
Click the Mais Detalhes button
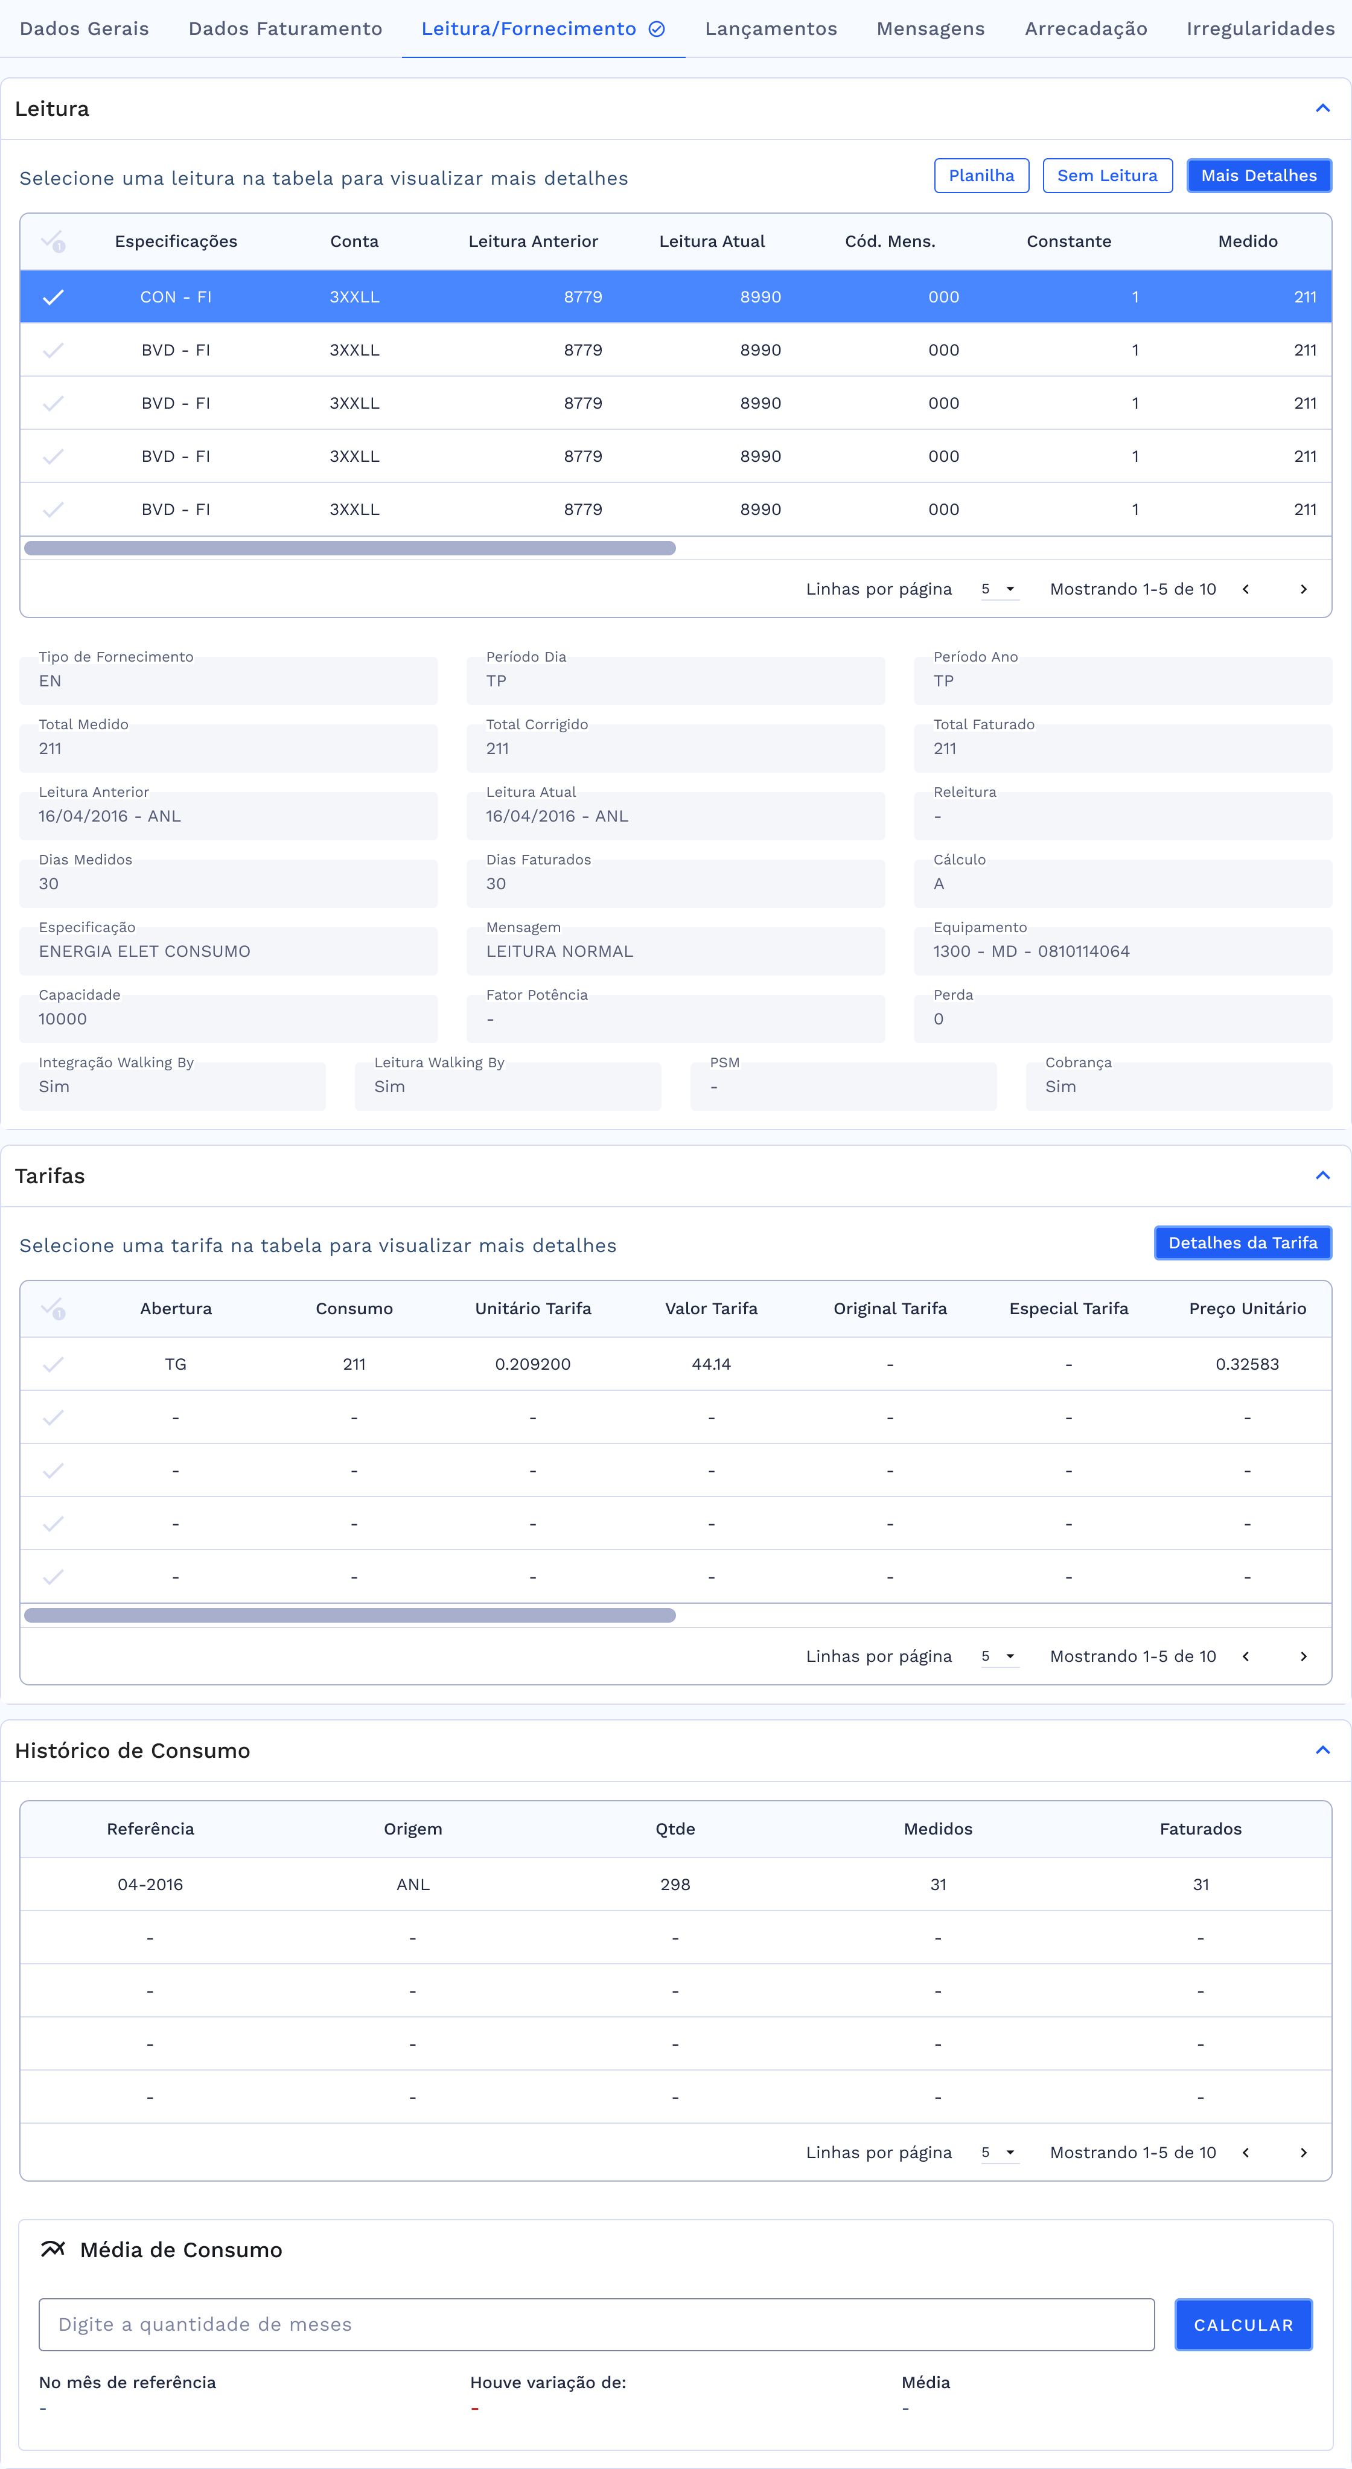pyautogui.click(x=1258, y=176)
